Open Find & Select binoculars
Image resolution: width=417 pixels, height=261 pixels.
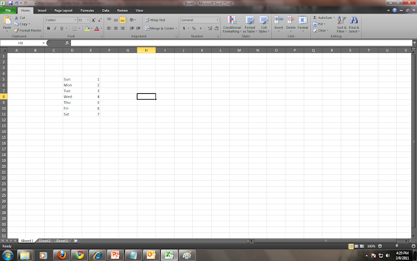354,24
